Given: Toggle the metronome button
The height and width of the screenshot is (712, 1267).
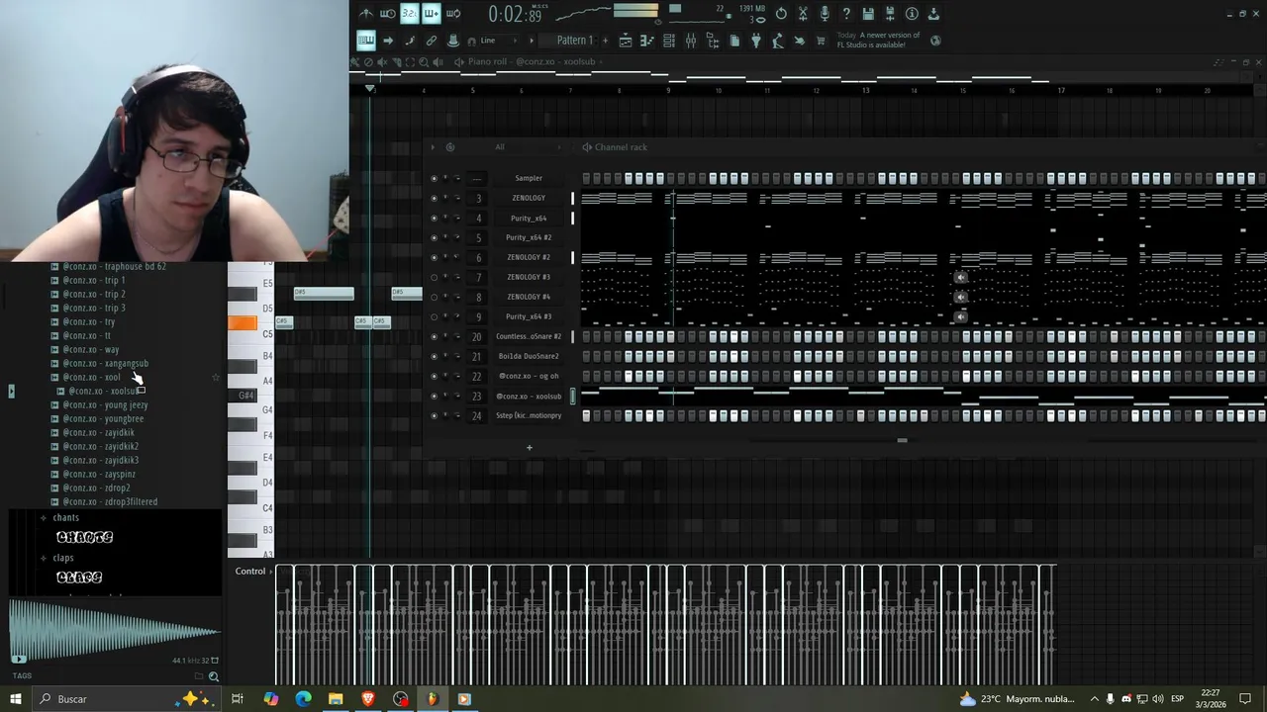Looking at the screenshot, I should (x=367, y=14).
